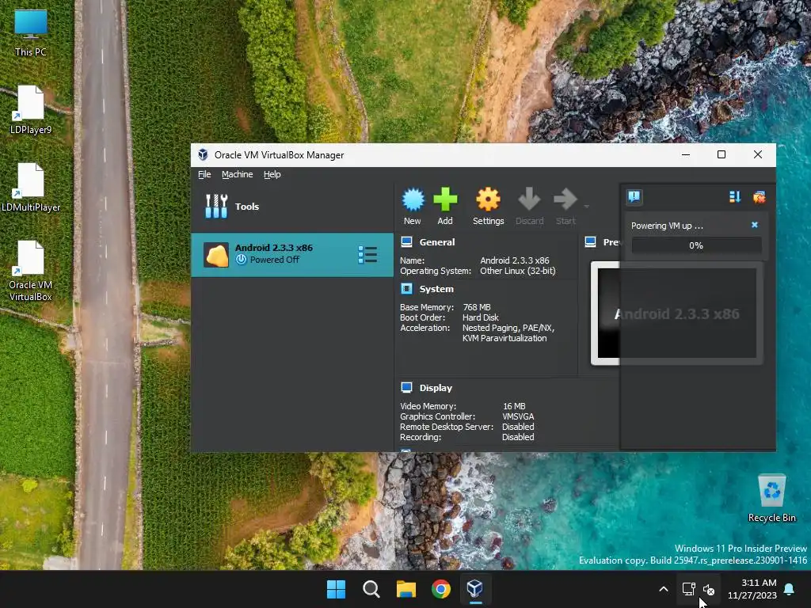Click the network tray icon
811x608 pixels.
coord(688,589)
